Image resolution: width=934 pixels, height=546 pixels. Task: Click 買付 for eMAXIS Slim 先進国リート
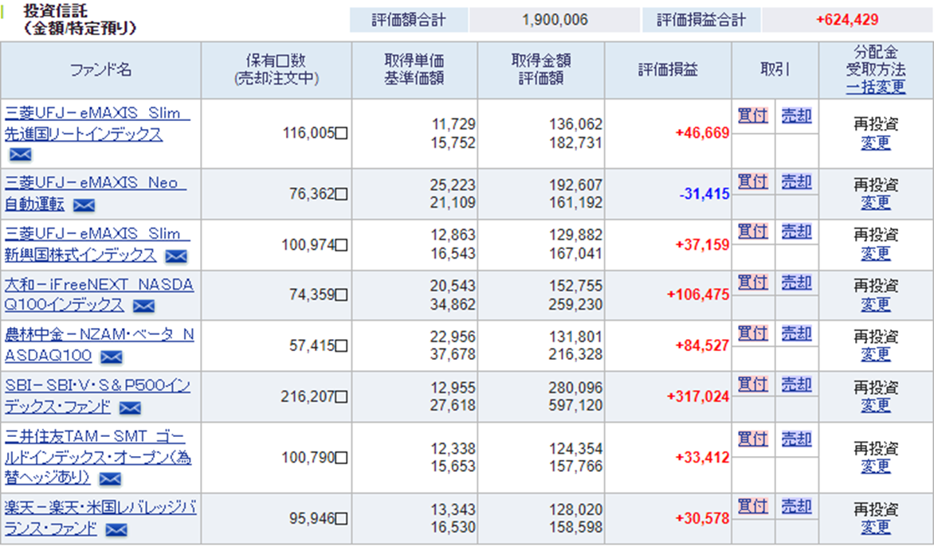752,116
